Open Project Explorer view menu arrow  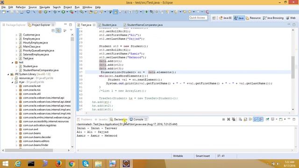71,30
